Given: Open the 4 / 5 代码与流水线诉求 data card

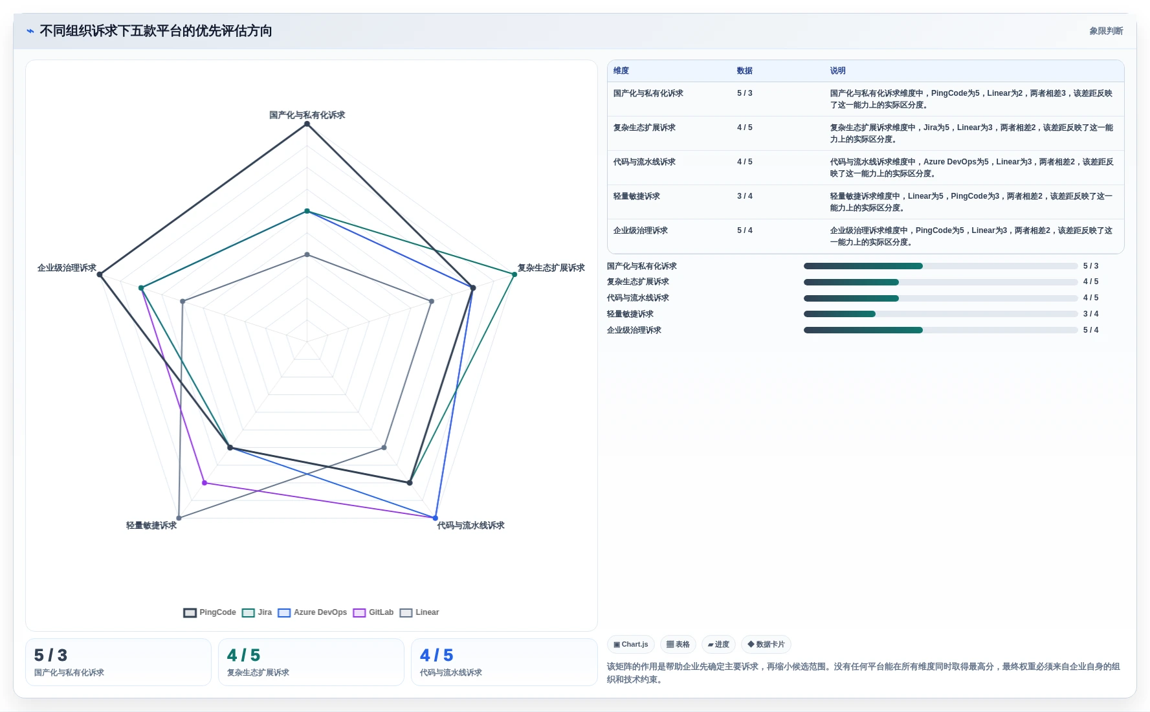Looking at the screenshot, I should [x=504, y=662].
